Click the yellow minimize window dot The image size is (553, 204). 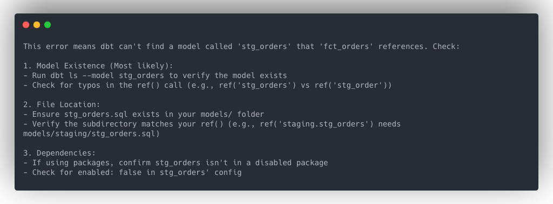(x=37, y=25)
